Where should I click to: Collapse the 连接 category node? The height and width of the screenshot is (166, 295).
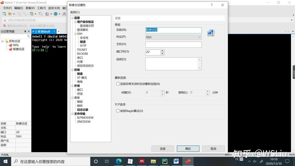click(x=72, y=18)
